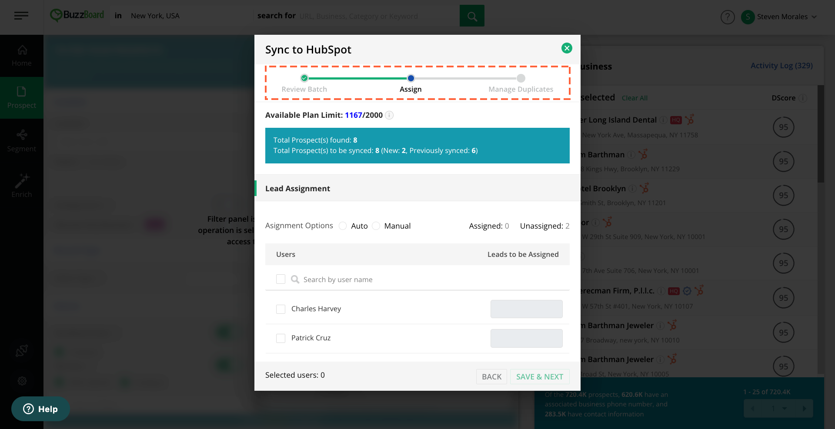Click HubSpot icon on Brooklyn Smith St row
835x429 pixels.
645,188
